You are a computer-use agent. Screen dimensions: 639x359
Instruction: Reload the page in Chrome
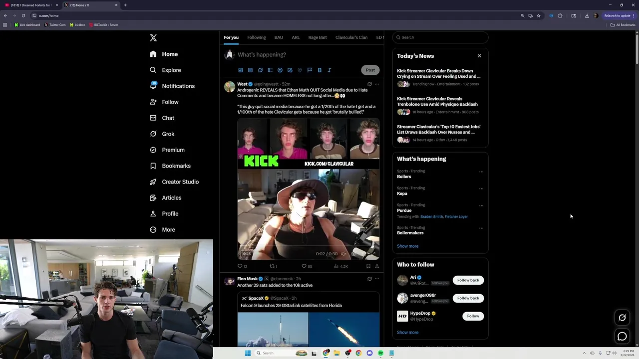click(x=23, y=15)
